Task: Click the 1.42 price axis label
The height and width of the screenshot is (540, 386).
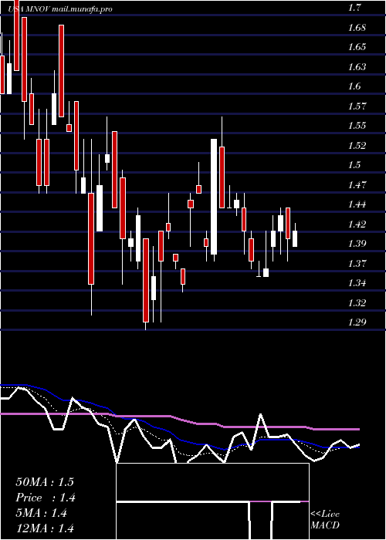Action: pos(357,224)
